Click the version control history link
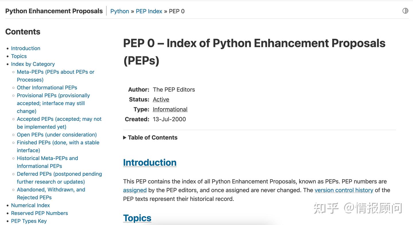413x225 pixels. (344, 190)
